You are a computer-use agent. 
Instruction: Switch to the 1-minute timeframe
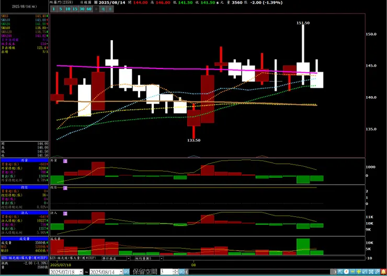(53, 9)
